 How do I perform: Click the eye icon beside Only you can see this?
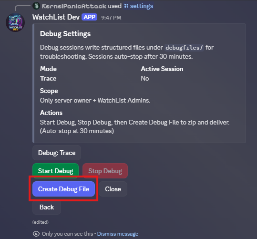36,234
